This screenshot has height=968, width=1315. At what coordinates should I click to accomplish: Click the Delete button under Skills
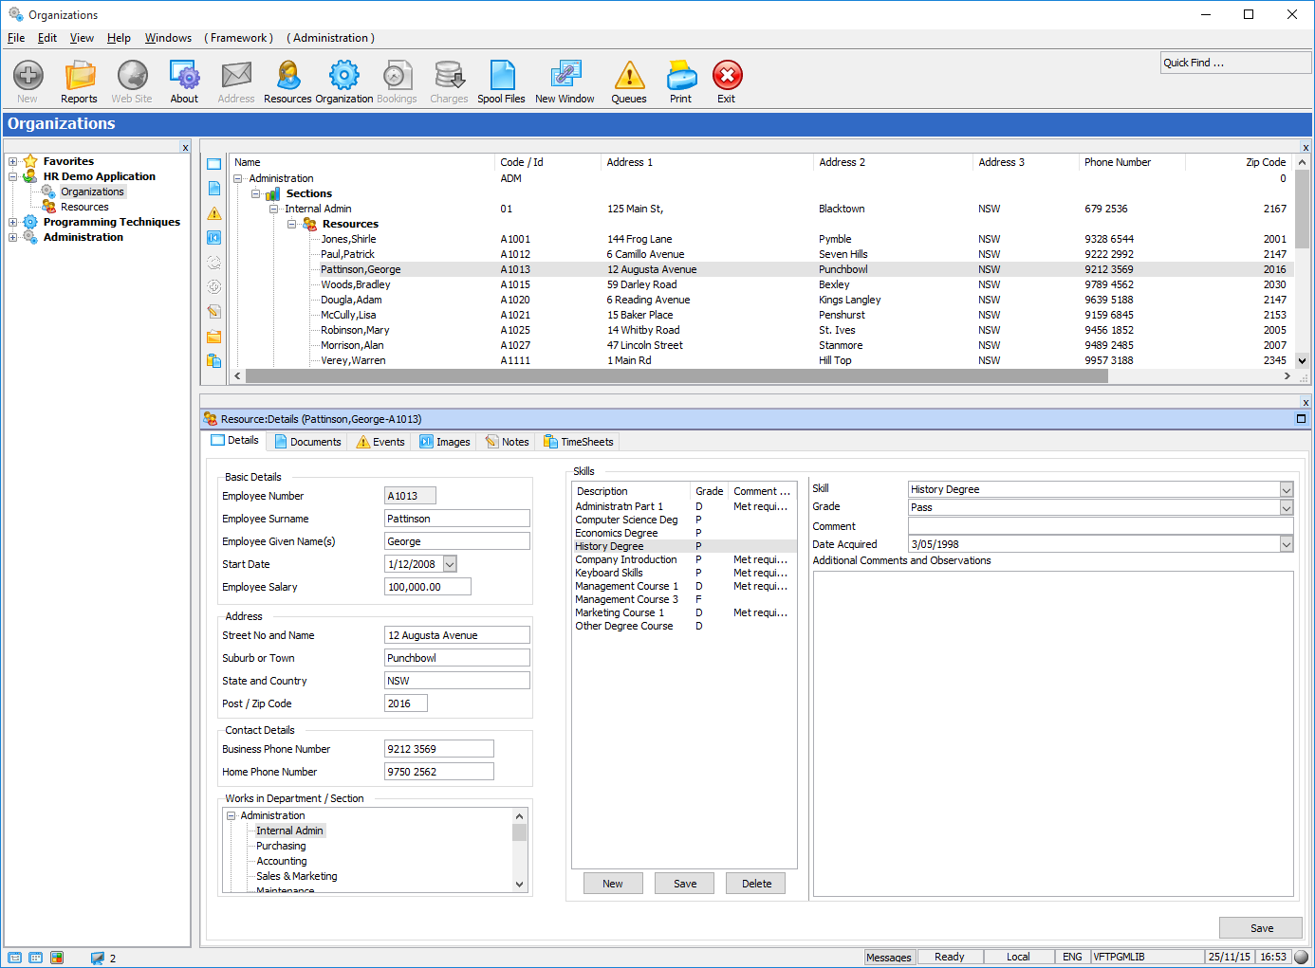(756, 884)
